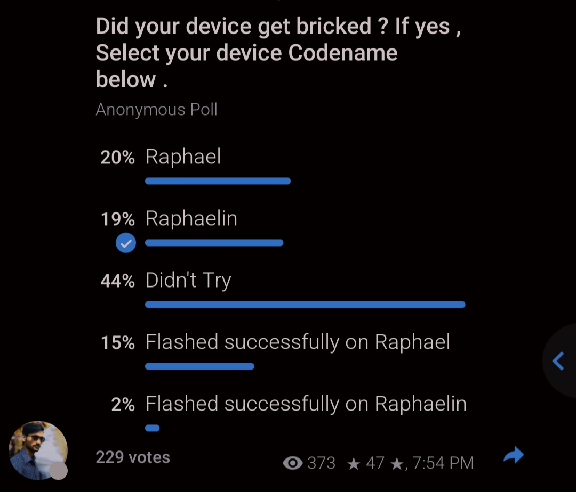Viewport: 576px width, 492px height.
Task: Click the "Anonymous Poll" label
Action: pyautogui.click(x=156, y=110)
